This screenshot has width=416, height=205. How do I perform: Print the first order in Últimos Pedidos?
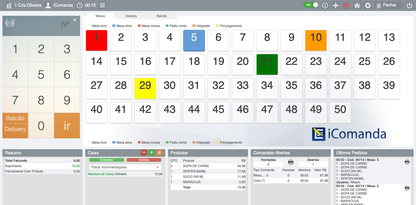[407, 162]
